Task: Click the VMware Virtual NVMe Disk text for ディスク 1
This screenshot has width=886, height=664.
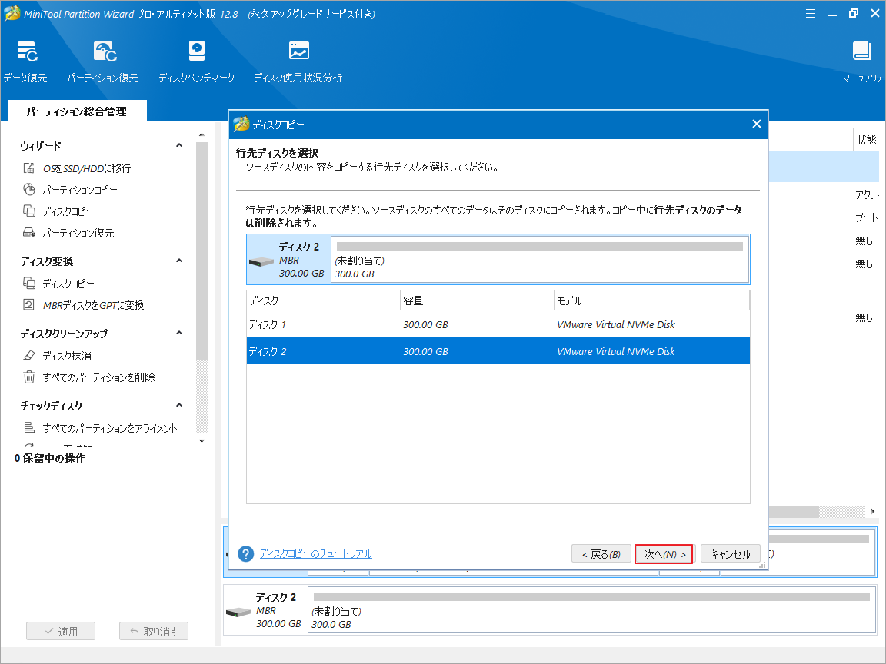Action: (616, 324)
